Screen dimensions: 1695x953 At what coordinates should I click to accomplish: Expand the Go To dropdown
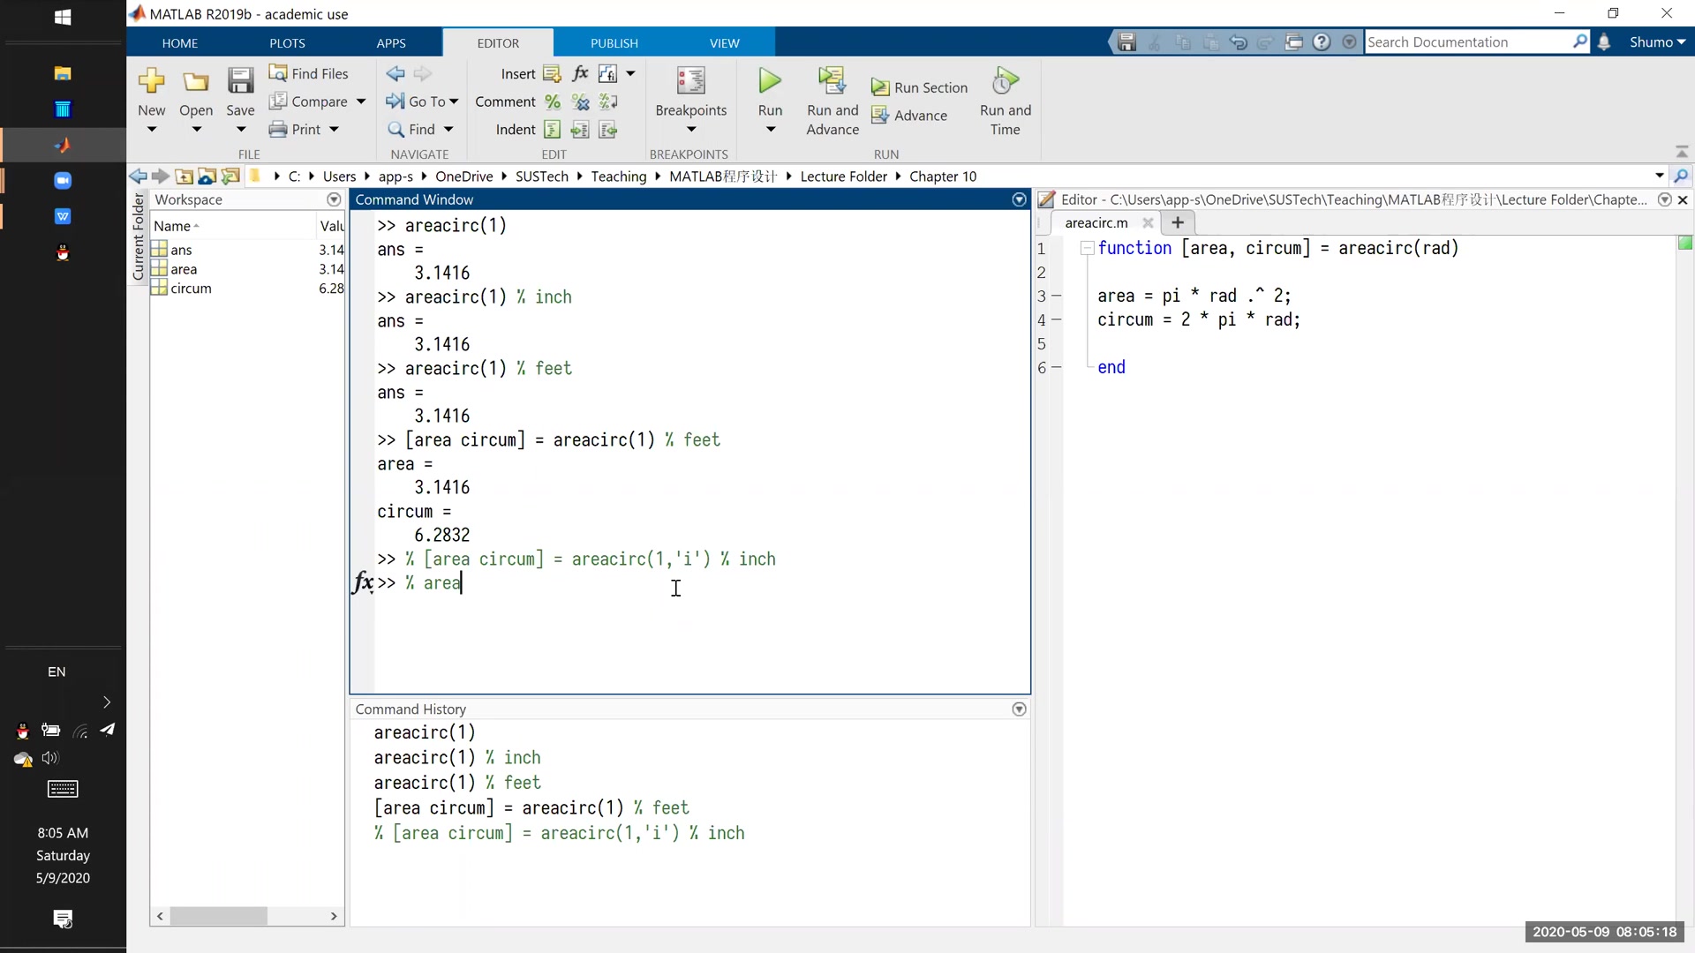[454, 101]
